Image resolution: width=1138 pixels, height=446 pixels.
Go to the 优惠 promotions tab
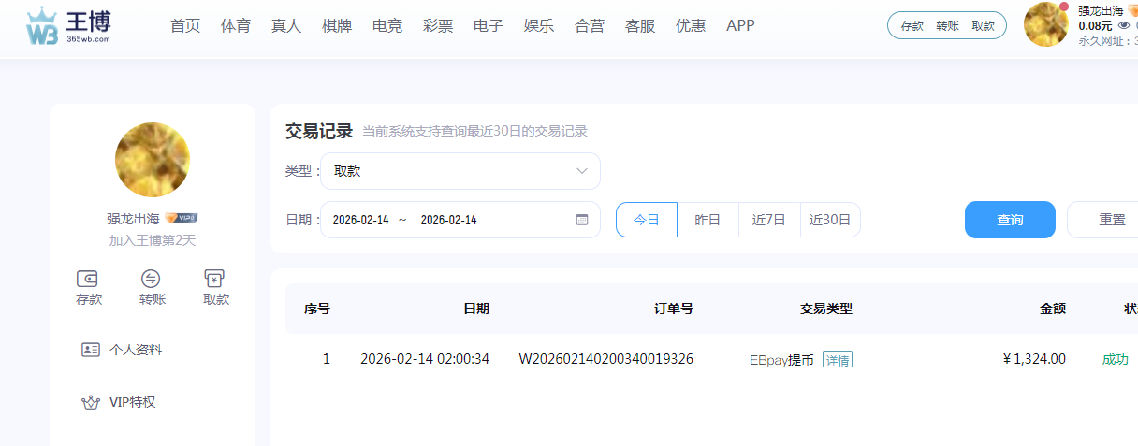click(x=691, y=26)
